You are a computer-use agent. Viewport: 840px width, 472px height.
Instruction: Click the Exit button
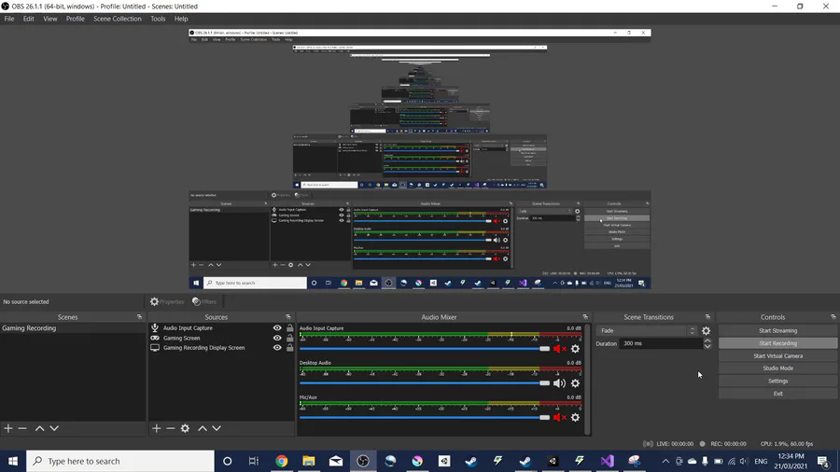point(777,394)
